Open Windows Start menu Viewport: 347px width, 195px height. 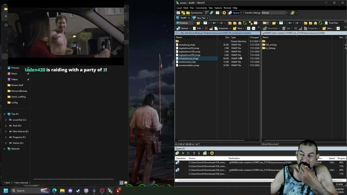click(x=6, y=191)
